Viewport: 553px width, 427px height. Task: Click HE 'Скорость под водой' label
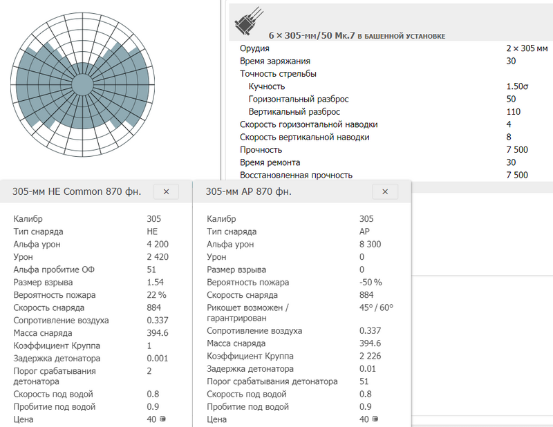pyautogui.click(x=53, y=395)
